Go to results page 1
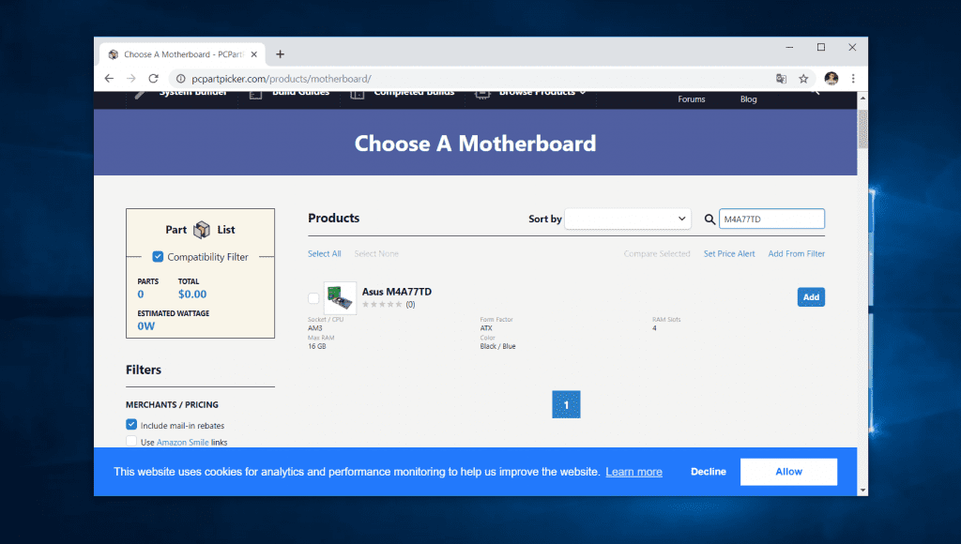 click(x=566, y=404)
